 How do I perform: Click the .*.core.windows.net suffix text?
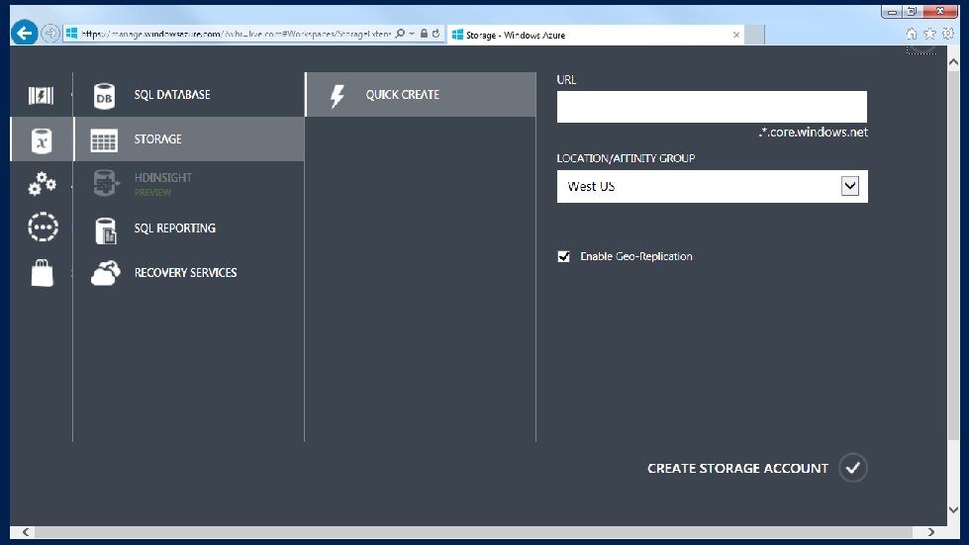(x=814, y=133)
